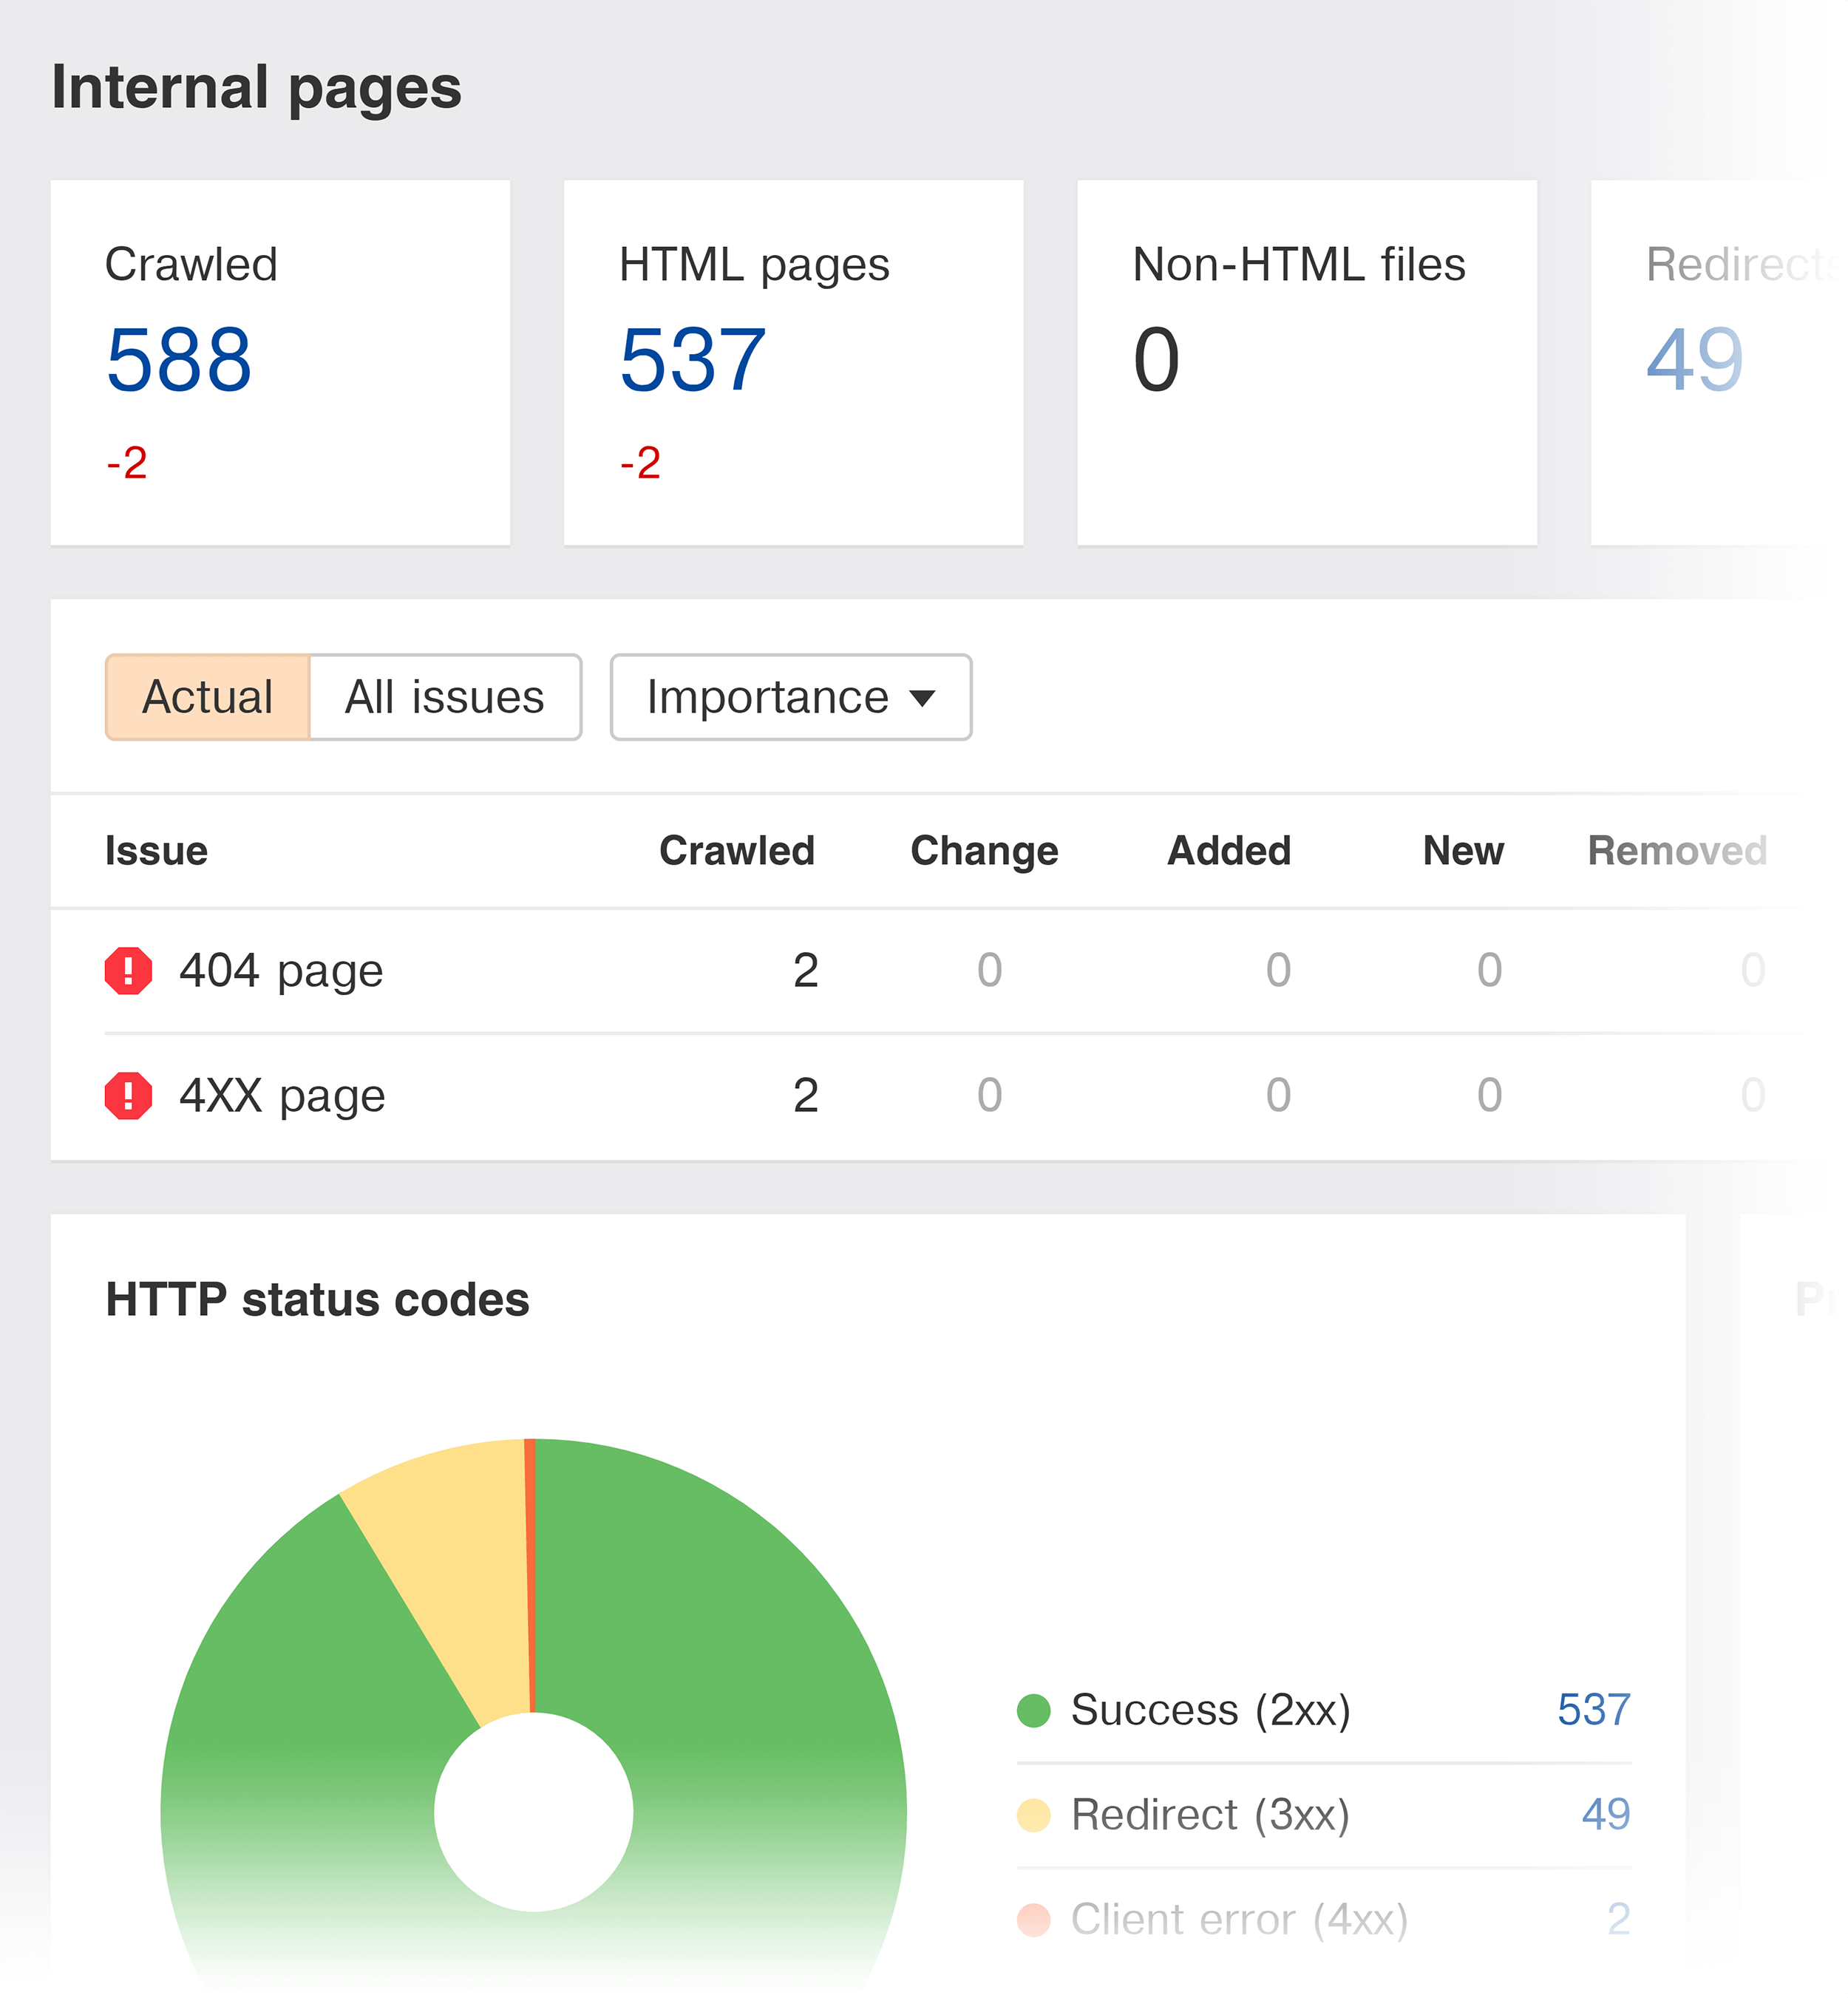Click Added value 0 in 4XX page row

point(1278,1096)
